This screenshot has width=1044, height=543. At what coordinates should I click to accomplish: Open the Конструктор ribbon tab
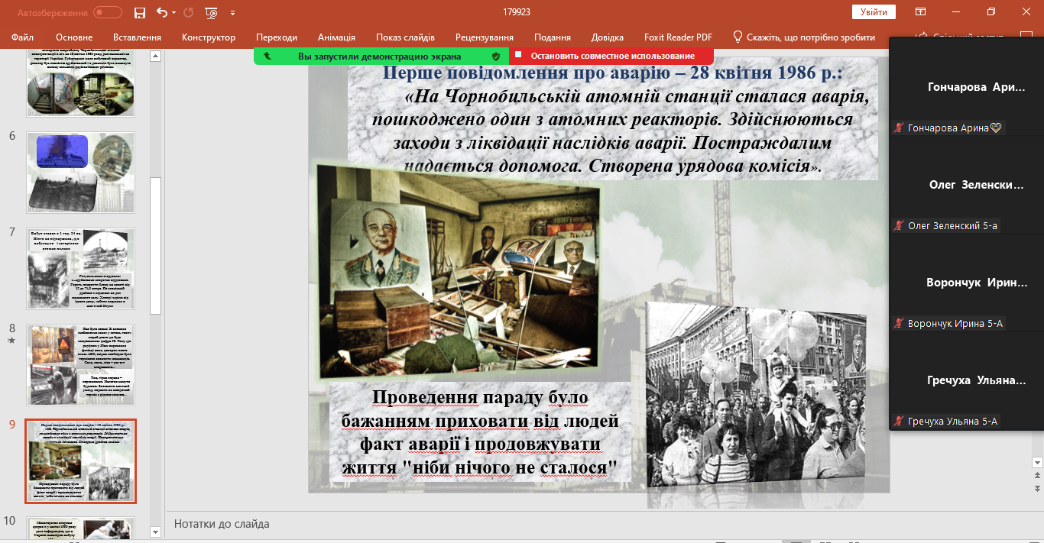point(209,37)
